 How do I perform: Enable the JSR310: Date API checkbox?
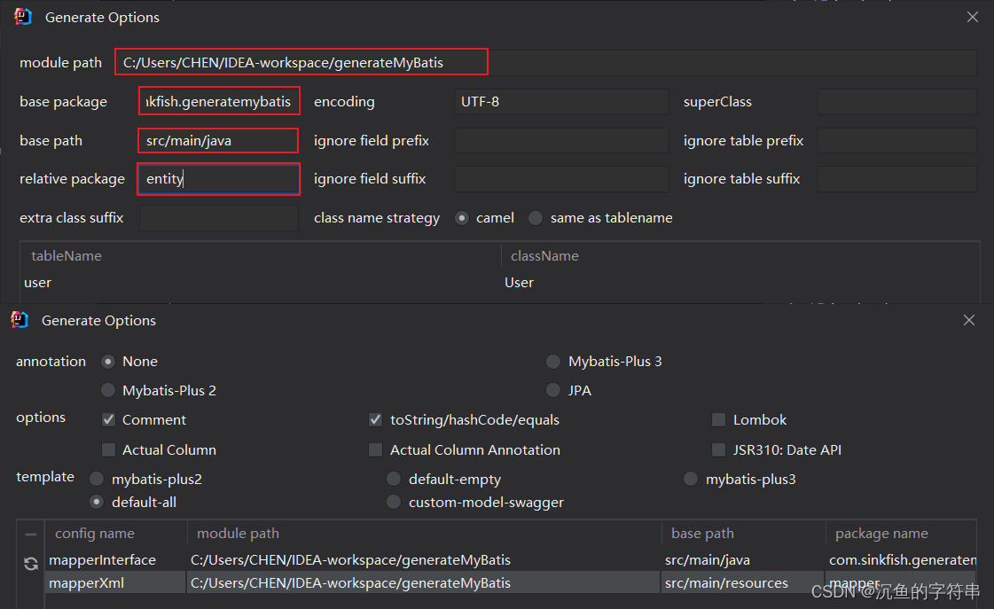pos(718,449)
